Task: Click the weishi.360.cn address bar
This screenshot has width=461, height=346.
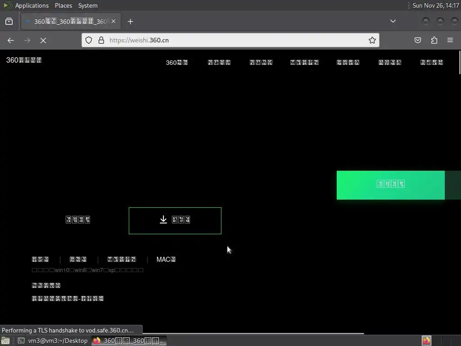Action: 230,40
